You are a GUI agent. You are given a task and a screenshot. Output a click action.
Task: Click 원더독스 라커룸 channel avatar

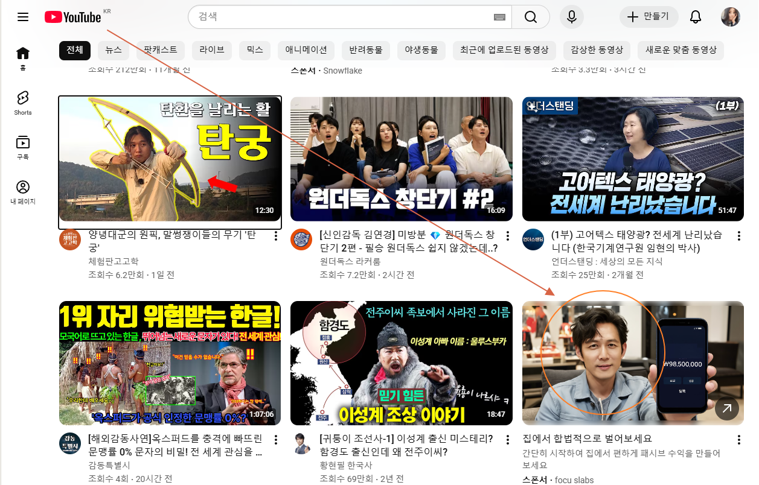301,239
